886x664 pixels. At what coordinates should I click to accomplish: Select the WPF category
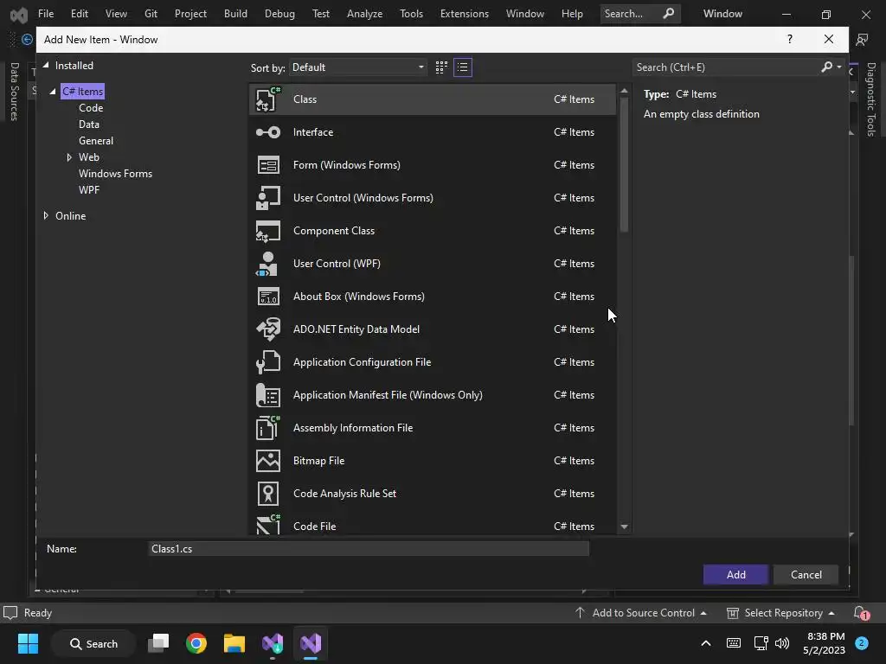coord(89,189)
